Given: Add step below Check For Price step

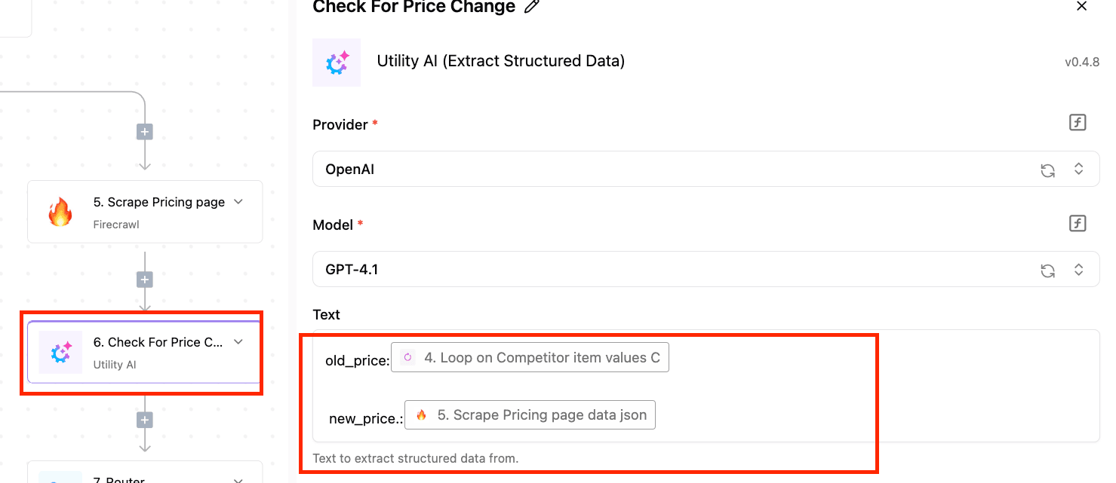Looking at the screenshot, I should click(x=145, y=420).
